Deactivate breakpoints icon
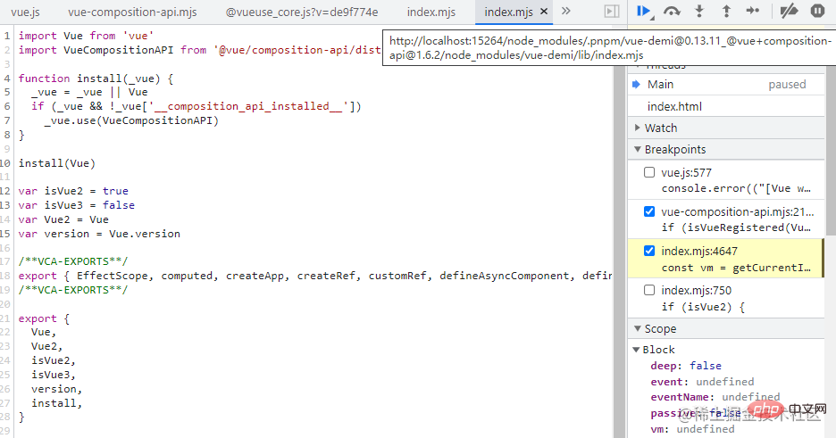This screenshot has height=438, width=836. click(789, 11)
